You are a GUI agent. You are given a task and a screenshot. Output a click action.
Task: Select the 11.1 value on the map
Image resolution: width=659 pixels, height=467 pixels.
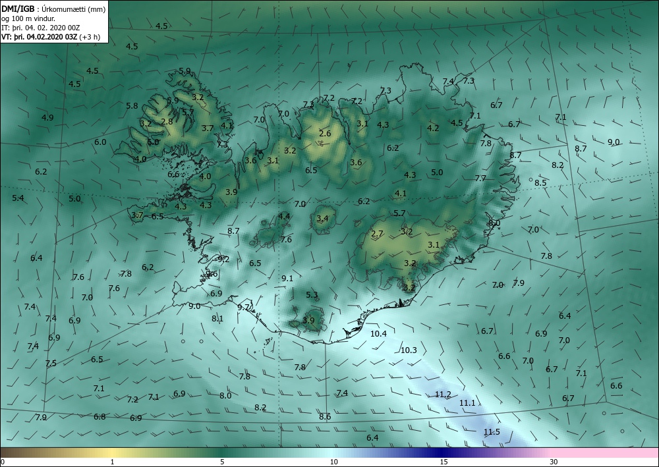tap(467, 402)
